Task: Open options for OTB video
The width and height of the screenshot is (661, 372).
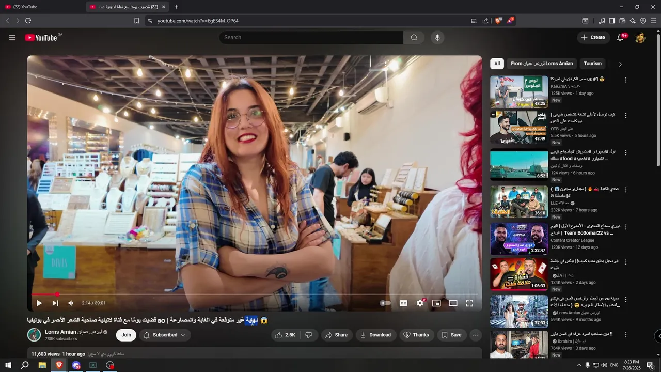Action: point(626,115)
